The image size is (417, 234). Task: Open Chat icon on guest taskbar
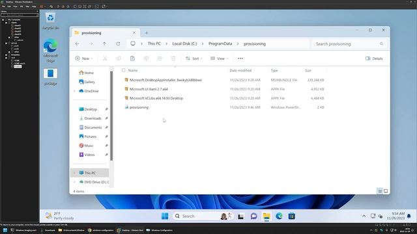(x=253, y=216)
